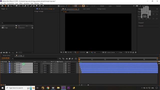Open the Layer menu
Viewport: 160px width, 90px height.
(17, 3)
